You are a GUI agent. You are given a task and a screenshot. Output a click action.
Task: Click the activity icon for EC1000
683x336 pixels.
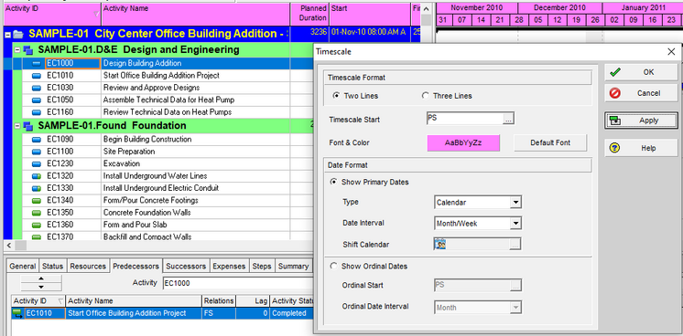37,64
